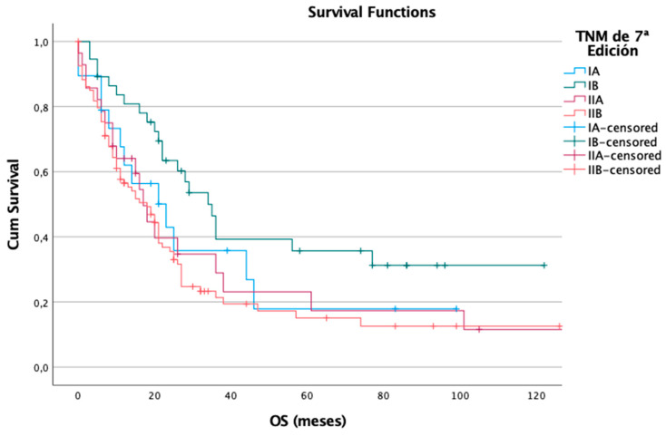Image resolution: width=666 pixels, height=436 pixels.
Task: Click the IIB censor mark near 65 months
Action: pos(327,317)
